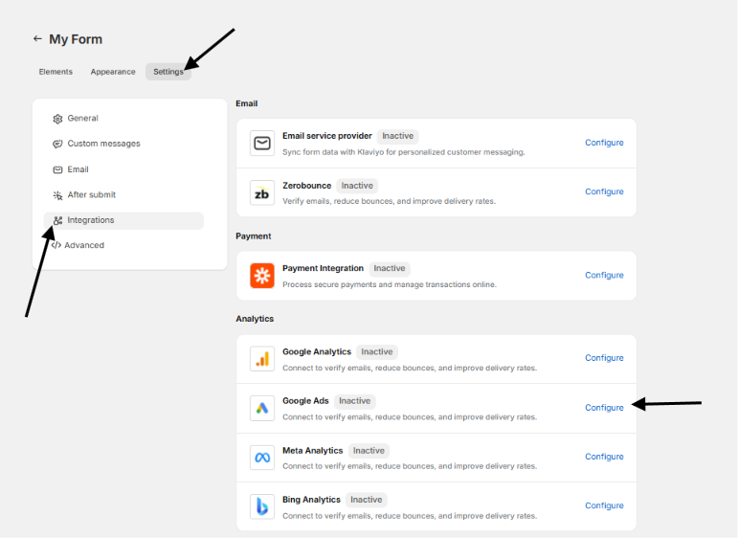Configure Payment Integration
Image resolution: width=738 pixels, height=538 pixels.
604,275
